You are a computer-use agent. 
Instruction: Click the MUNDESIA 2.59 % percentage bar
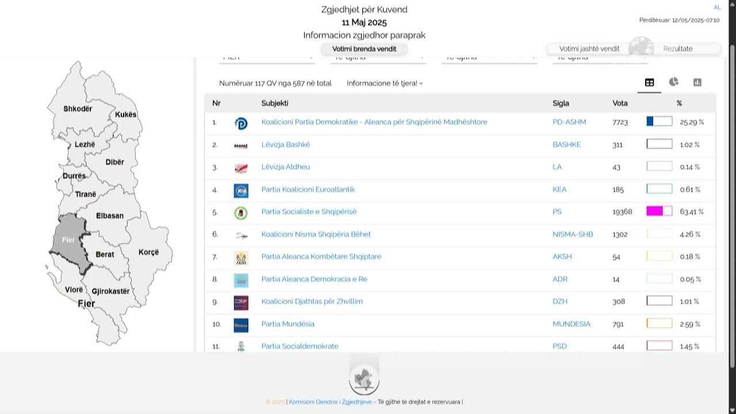[660, 324]
